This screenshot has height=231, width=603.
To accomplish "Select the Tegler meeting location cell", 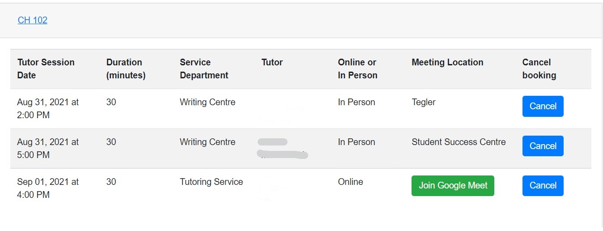I will (423, 103).
